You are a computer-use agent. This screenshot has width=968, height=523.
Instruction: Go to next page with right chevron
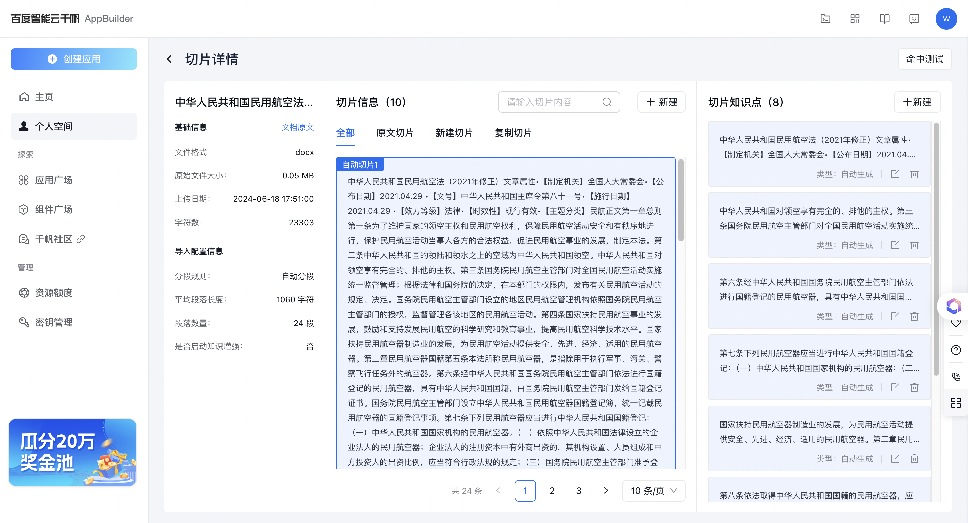click(x=606, y=491)
